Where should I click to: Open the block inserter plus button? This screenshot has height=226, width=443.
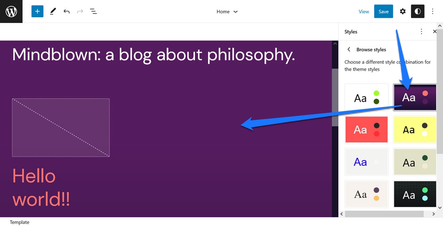tap(37, 11)
